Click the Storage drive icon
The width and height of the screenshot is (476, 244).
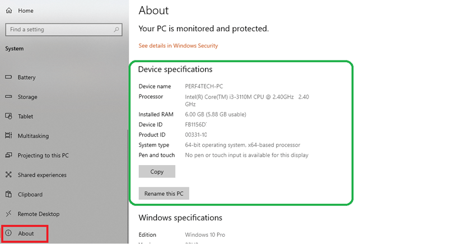tap(8, 96)
